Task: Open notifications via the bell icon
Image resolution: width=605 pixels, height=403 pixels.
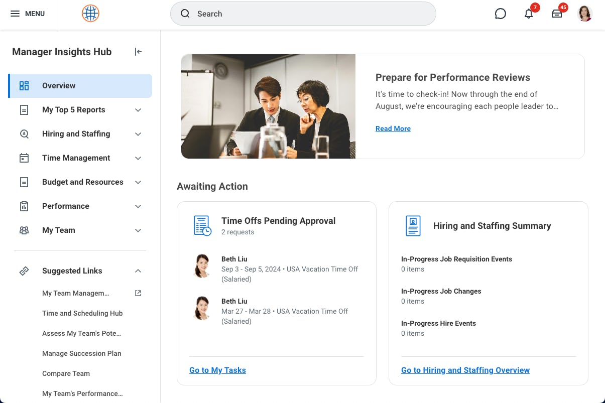Action: pos(529,14)
